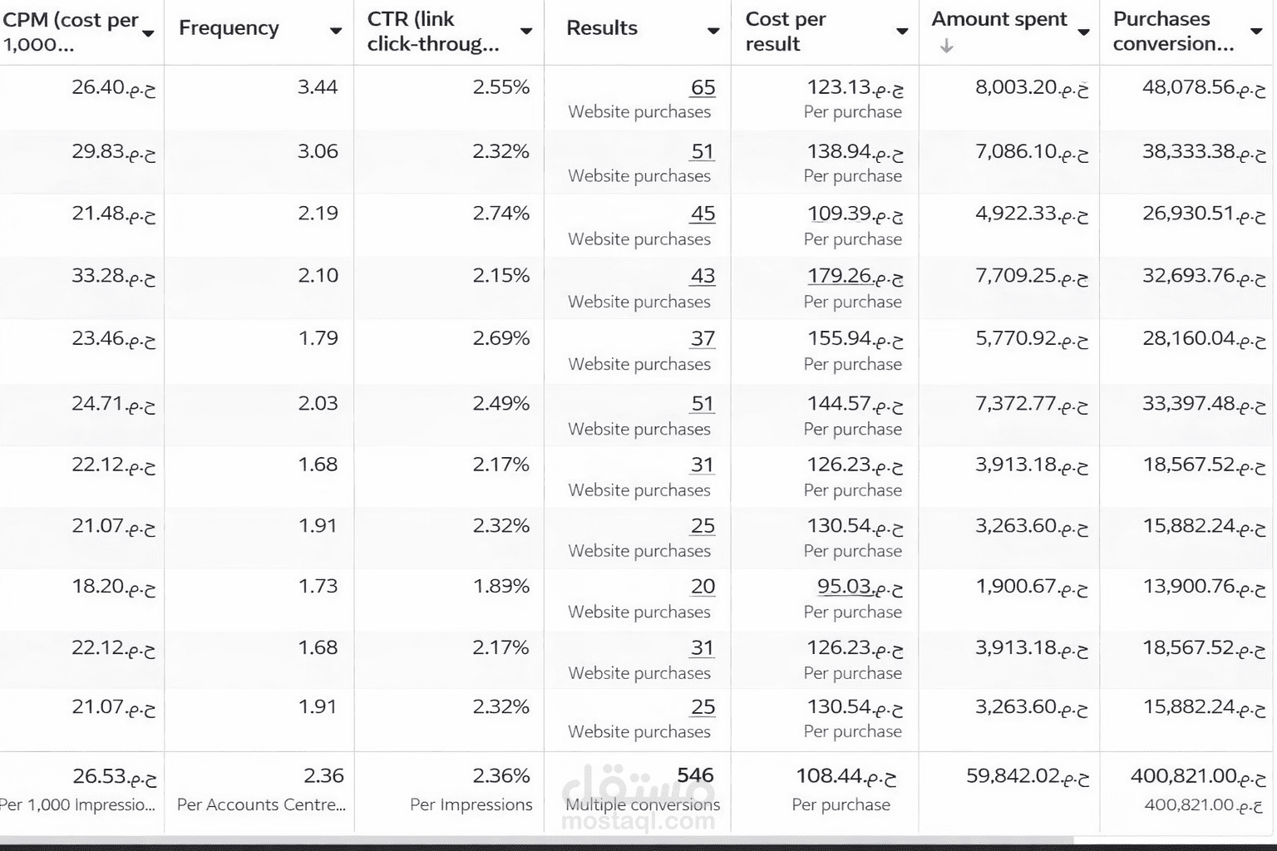Click the horizontal scrollbar at the bottom
Screen dimensions: 1277x851
[532, 841]
